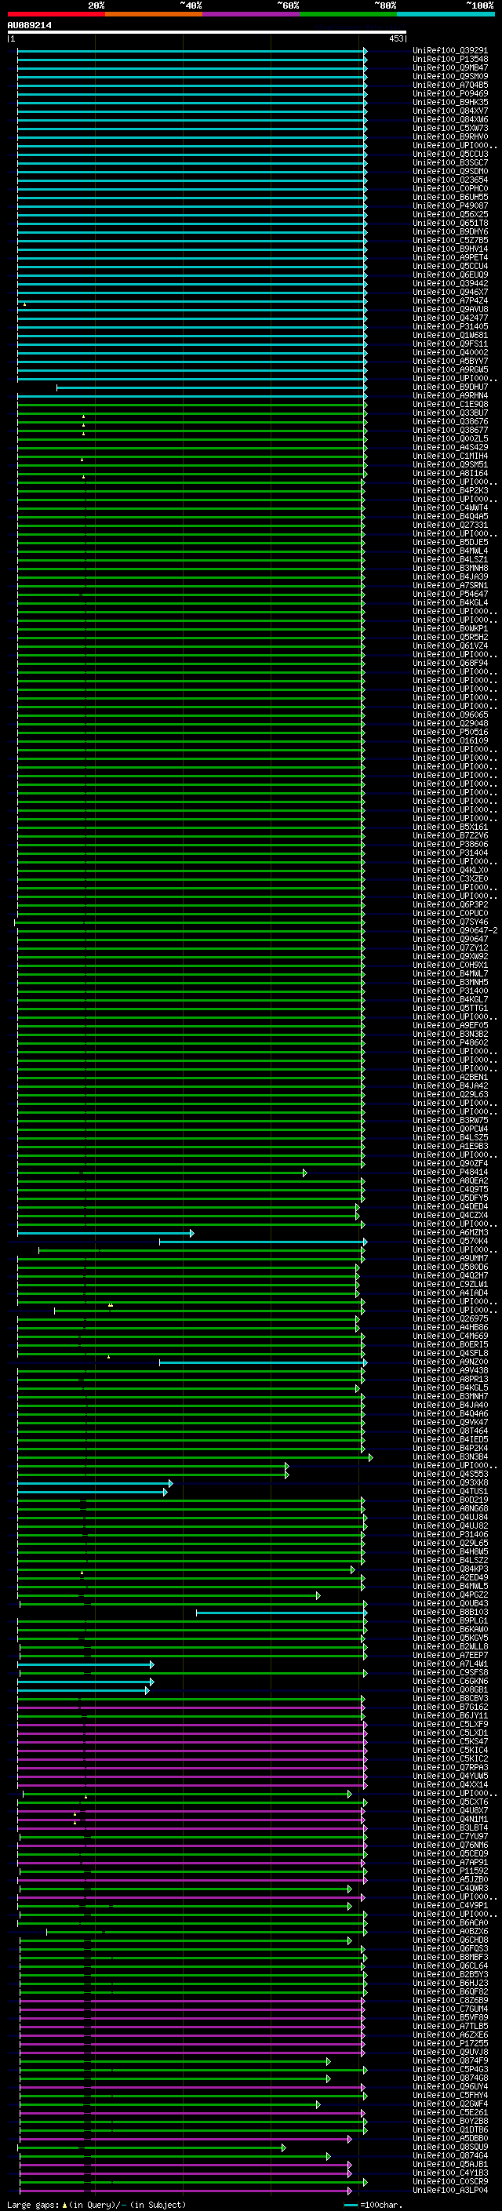Click hit label UniRef100_C0PHC0
Viewport: 502px width, 2211px height.
(x=450, y=188)
